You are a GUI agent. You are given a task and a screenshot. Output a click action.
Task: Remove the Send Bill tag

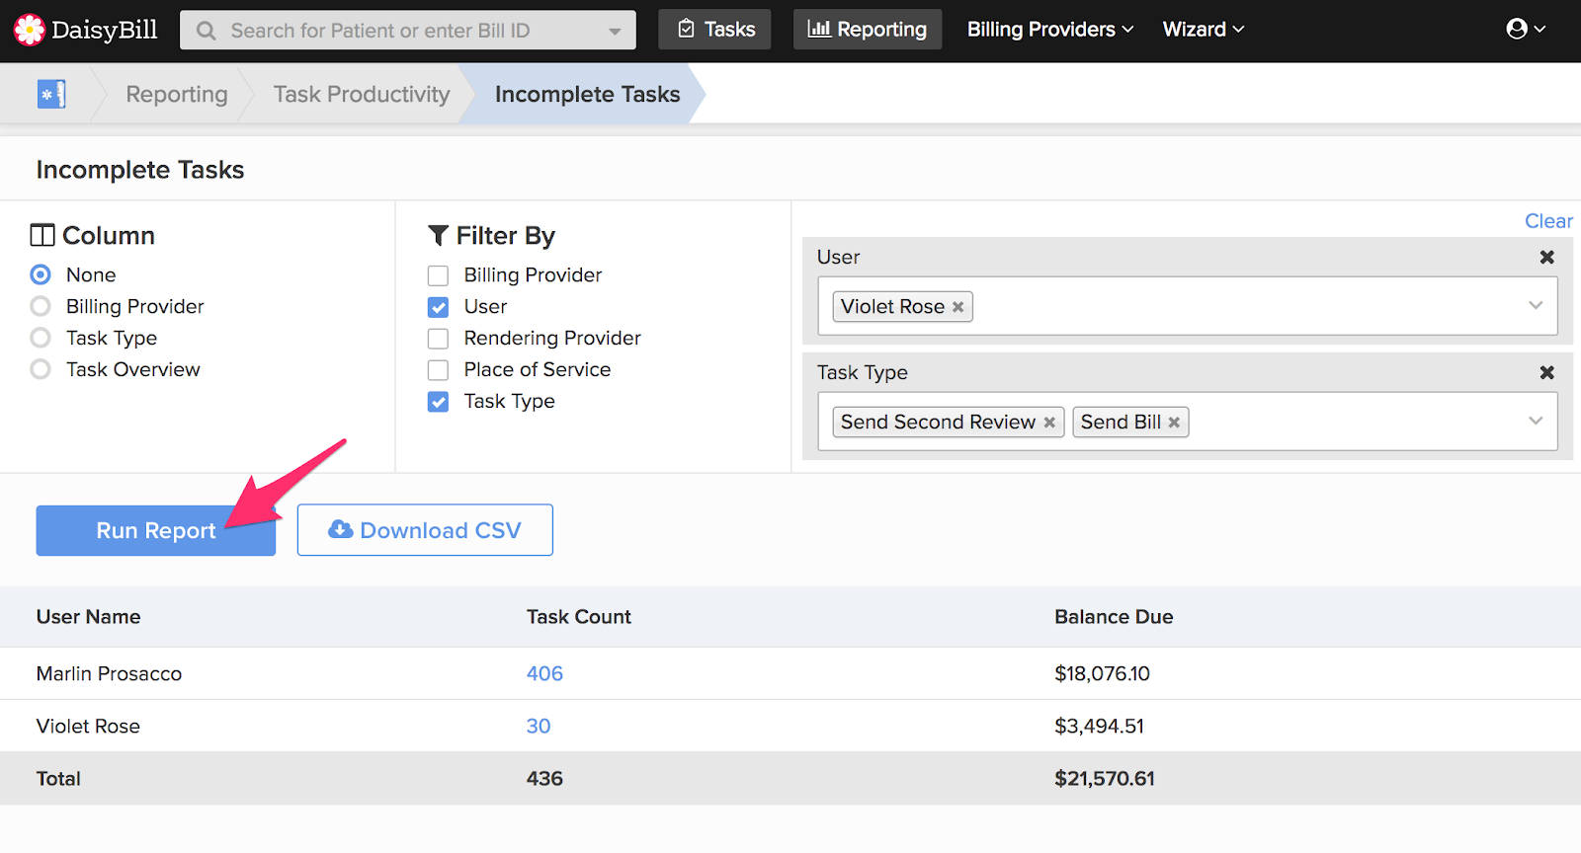(x=1174, y=424)
